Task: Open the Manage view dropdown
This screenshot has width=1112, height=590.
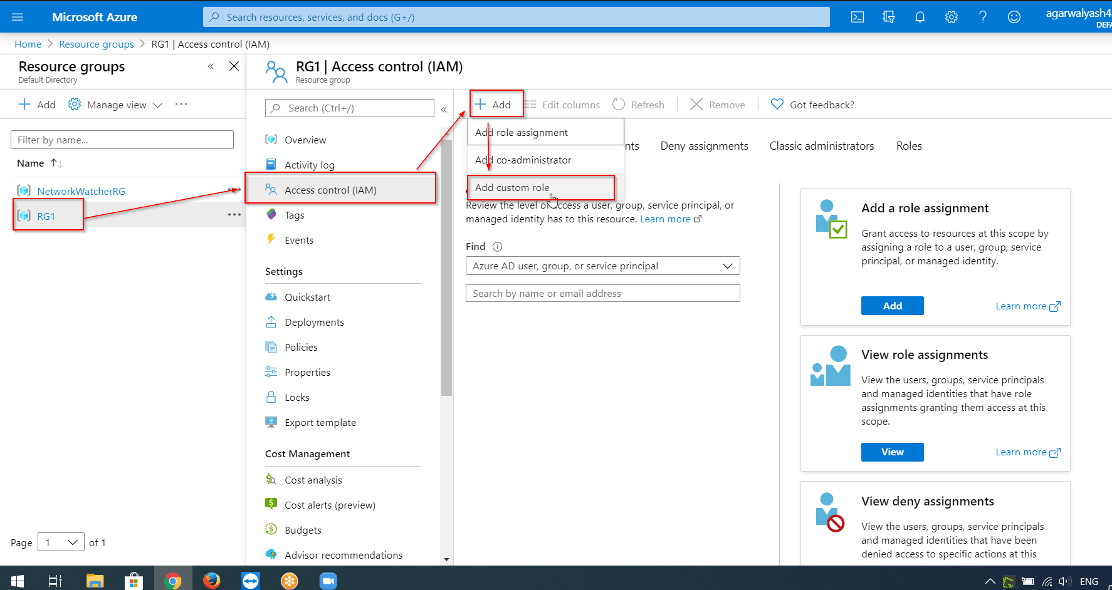Action: [116, 105]
